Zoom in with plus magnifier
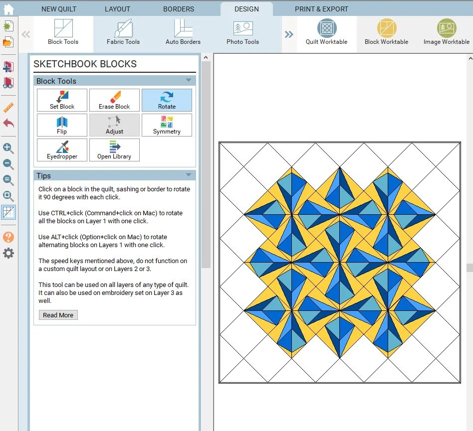473x431 pixels. (8, 148)
